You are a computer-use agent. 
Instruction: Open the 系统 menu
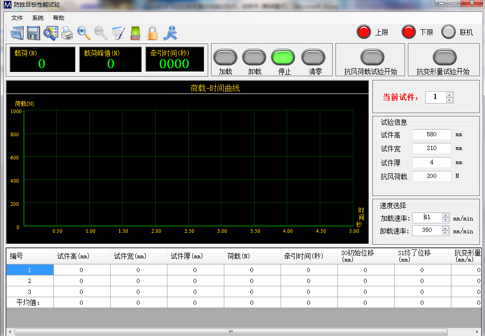(38, 18)
